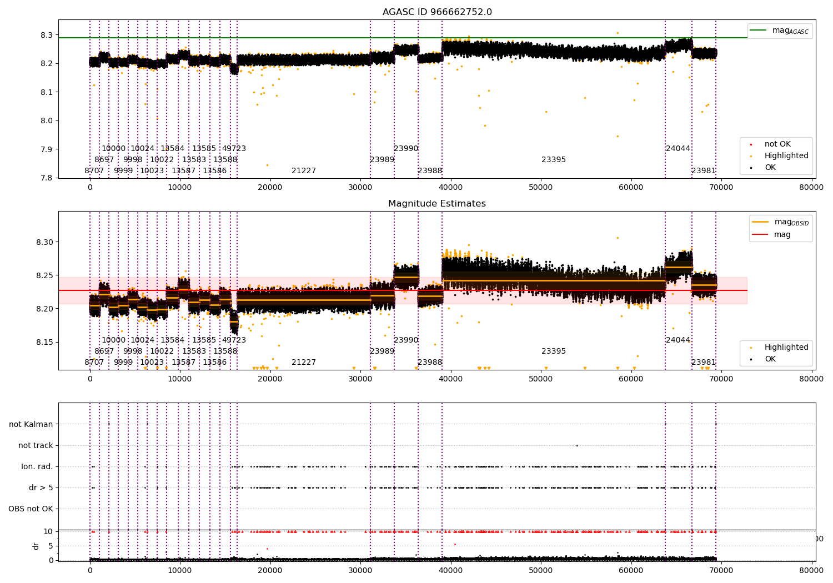Click obsid label 49723 in middle panel

[x=234, y=340]
